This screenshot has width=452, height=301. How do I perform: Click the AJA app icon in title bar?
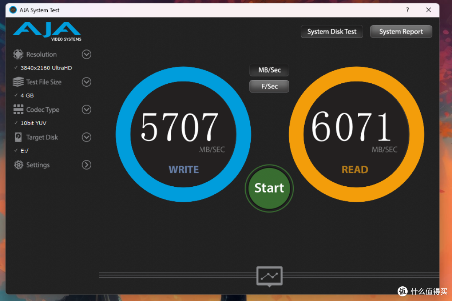pyautogui.click(x=13, y=10)
